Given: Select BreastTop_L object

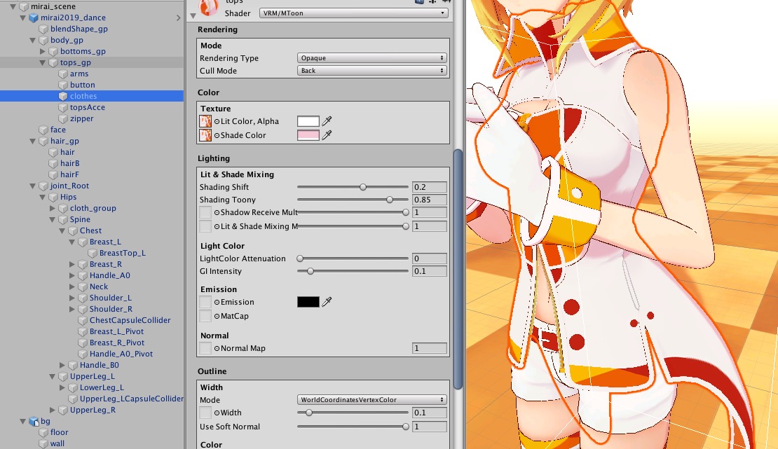Looking at the screenshot, I should [123, 253].
